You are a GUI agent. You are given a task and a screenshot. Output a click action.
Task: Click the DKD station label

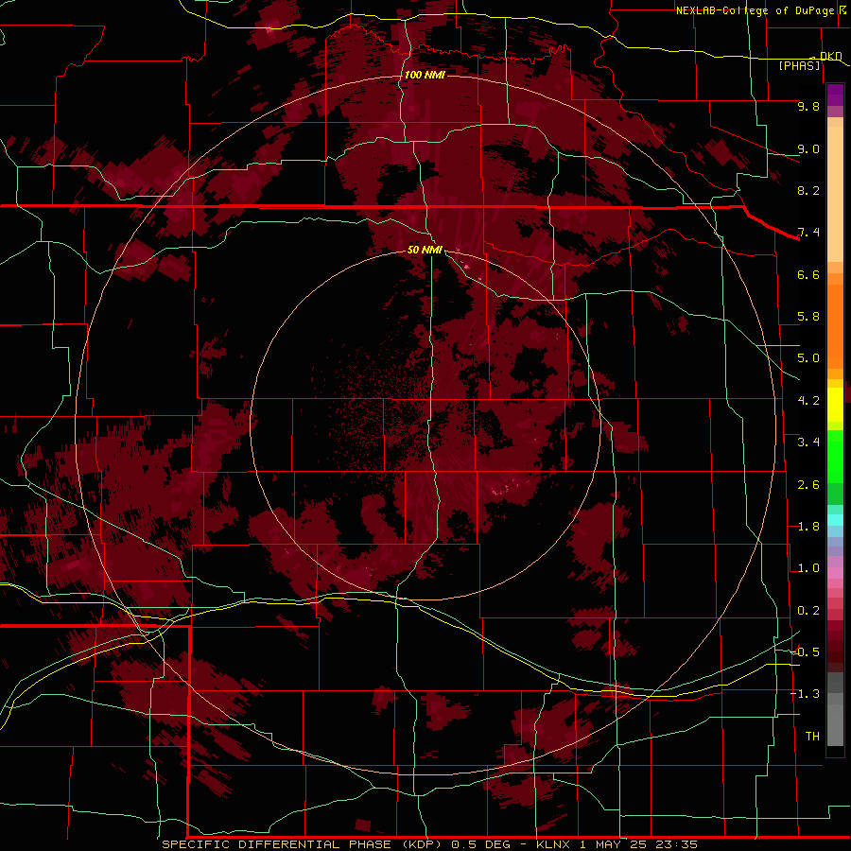pos(831,56)
